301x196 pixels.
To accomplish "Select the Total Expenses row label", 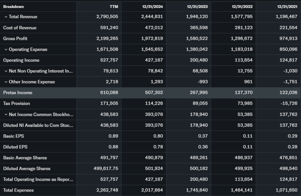I will tap(18, 190).
